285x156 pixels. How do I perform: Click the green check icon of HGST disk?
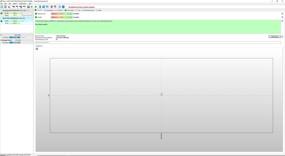point(1,21)
